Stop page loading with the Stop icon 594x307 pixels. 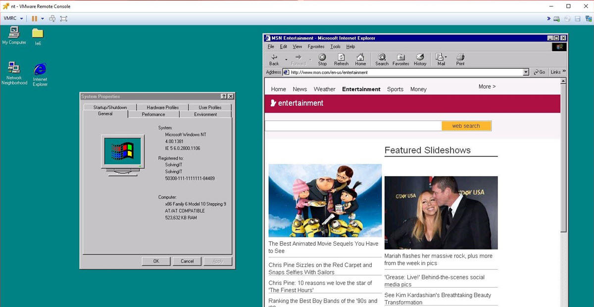(x=322, y=57)
